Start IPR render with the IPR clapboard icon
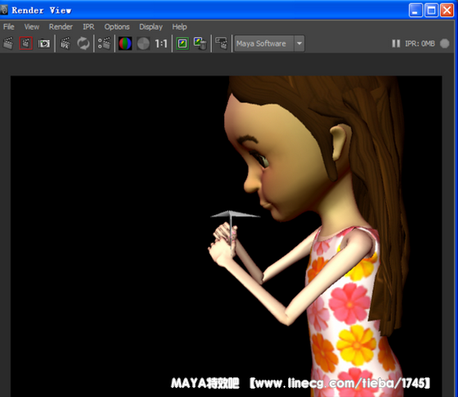Viewport: 458px width, 397px height. [65, 43]
